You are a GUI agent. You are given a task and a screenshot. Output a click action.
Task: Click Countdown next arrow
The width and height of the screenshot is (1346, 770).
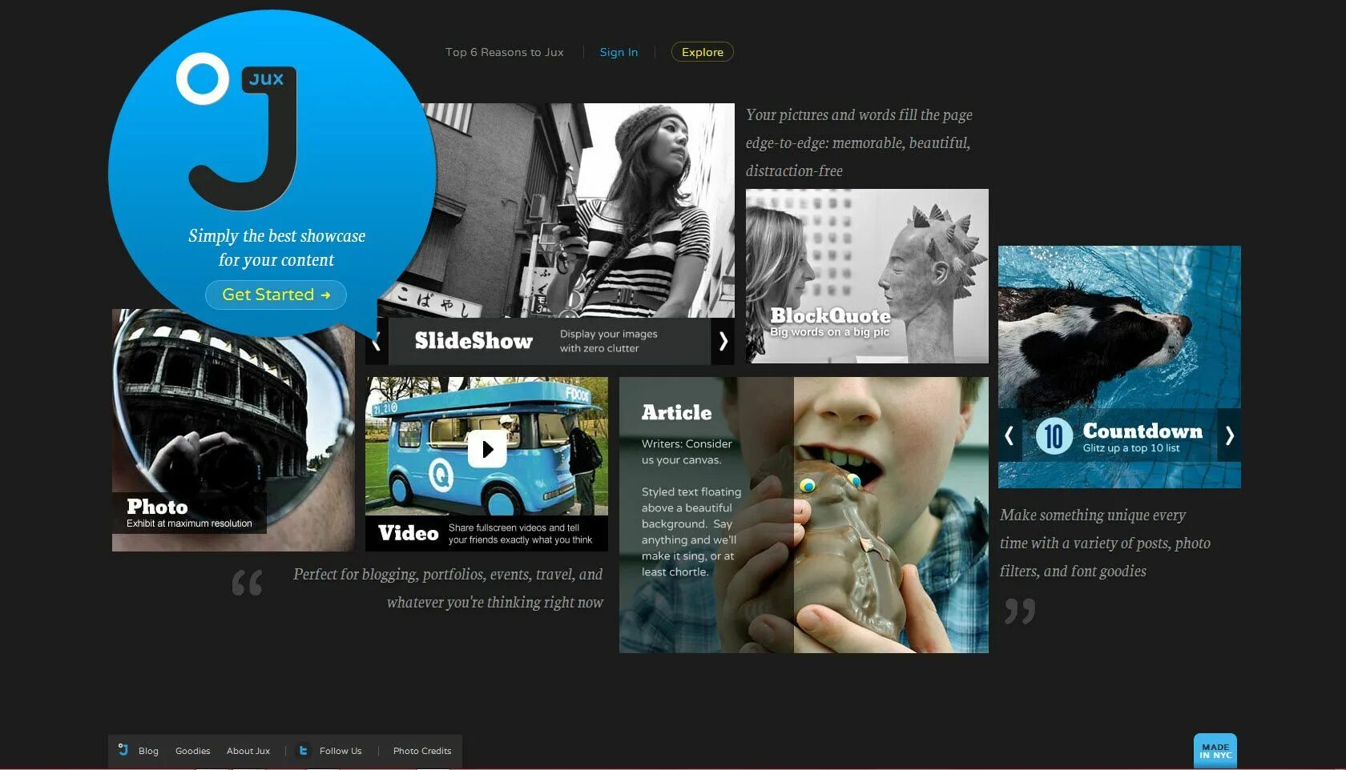1229,435
